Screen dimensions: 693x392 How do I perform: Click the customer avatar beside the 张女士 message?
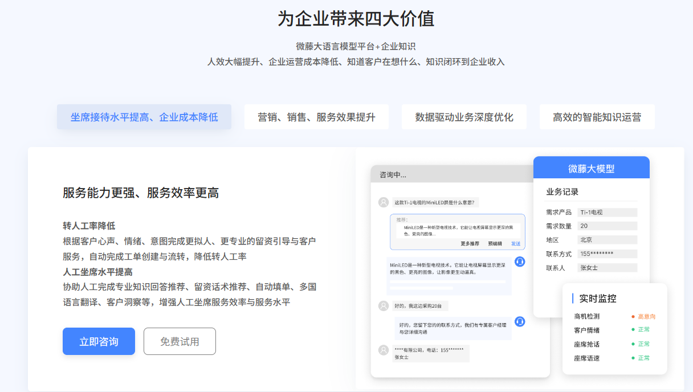[384, 350]
